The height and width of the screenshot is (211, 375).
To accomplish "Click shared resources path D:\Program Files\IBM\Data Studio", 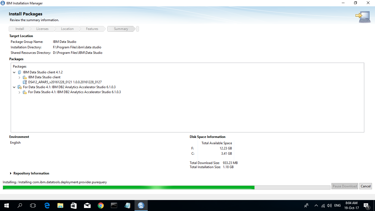I will [x=78, y=53].
